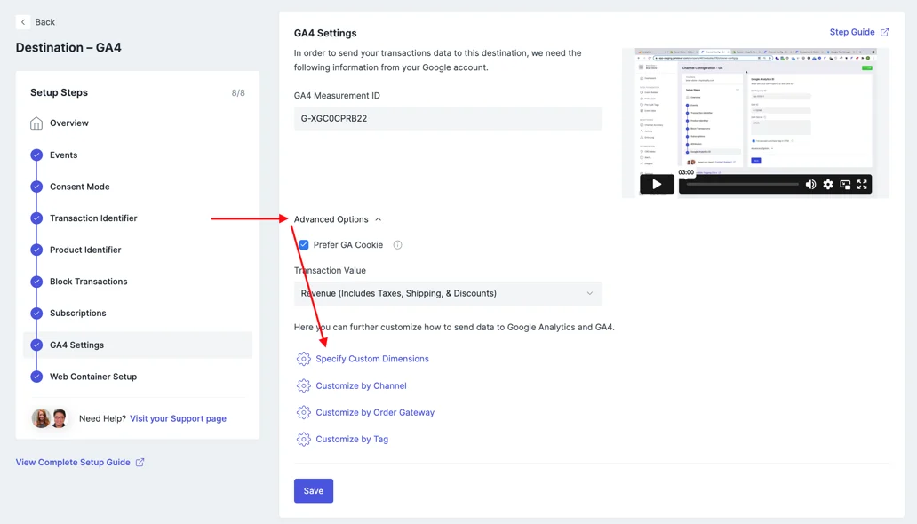Click the Events step checkmark icon

[x=36, y=155]
